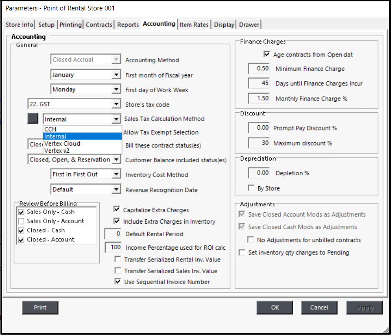This screenshot has height=335, width=391.
Task: Uncheck Age contracts from Open date
Action: 267,55
